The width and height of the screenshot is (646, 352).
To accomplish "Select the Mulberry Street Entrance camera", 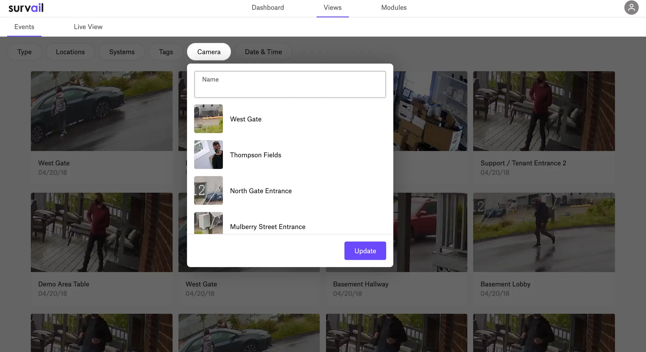I will (x=267, y=226).
